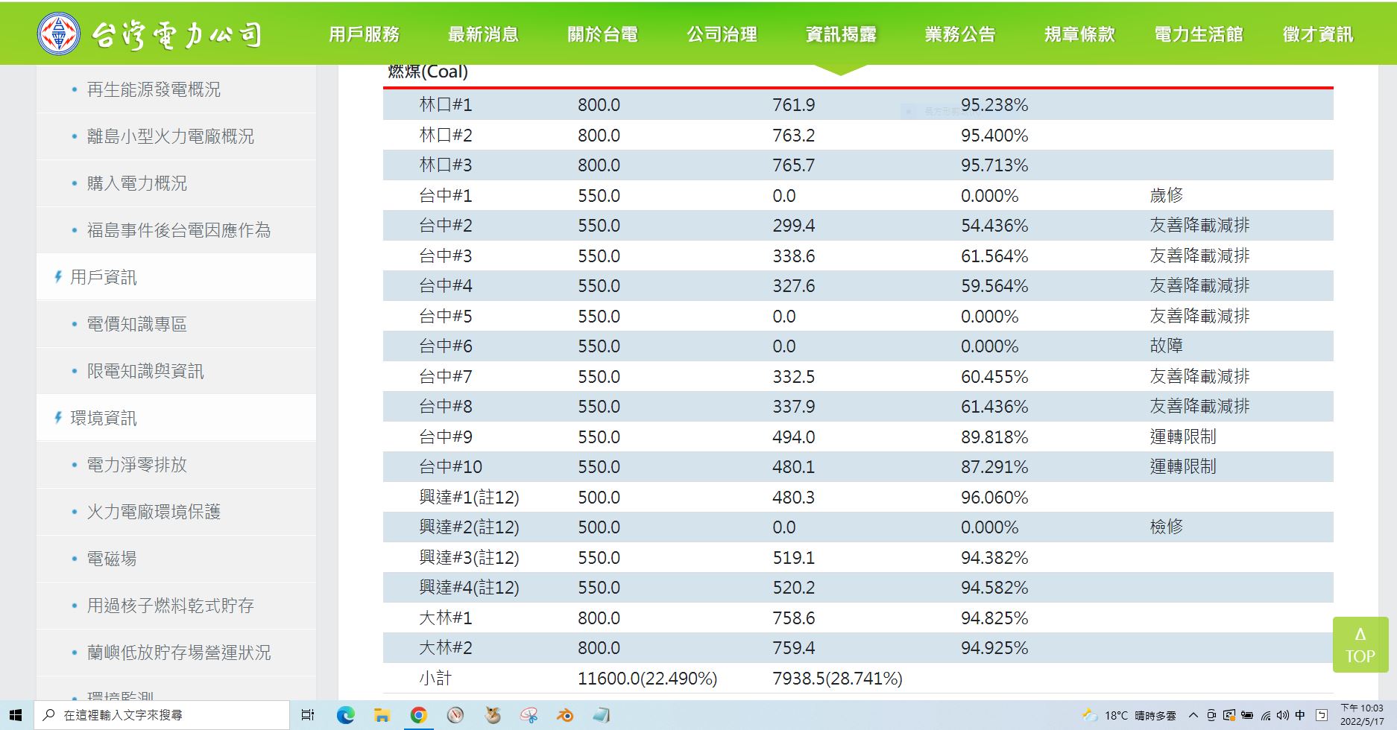Open the 最新消息 menu
This screenshot has height=730, width=1397.
click(484, 34)
